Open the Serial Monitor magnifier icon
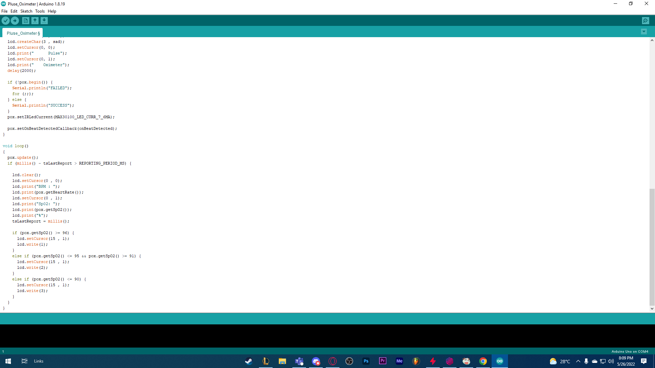Image resolution: width=655 pixels, height=368 pixels. pos(645,21)
